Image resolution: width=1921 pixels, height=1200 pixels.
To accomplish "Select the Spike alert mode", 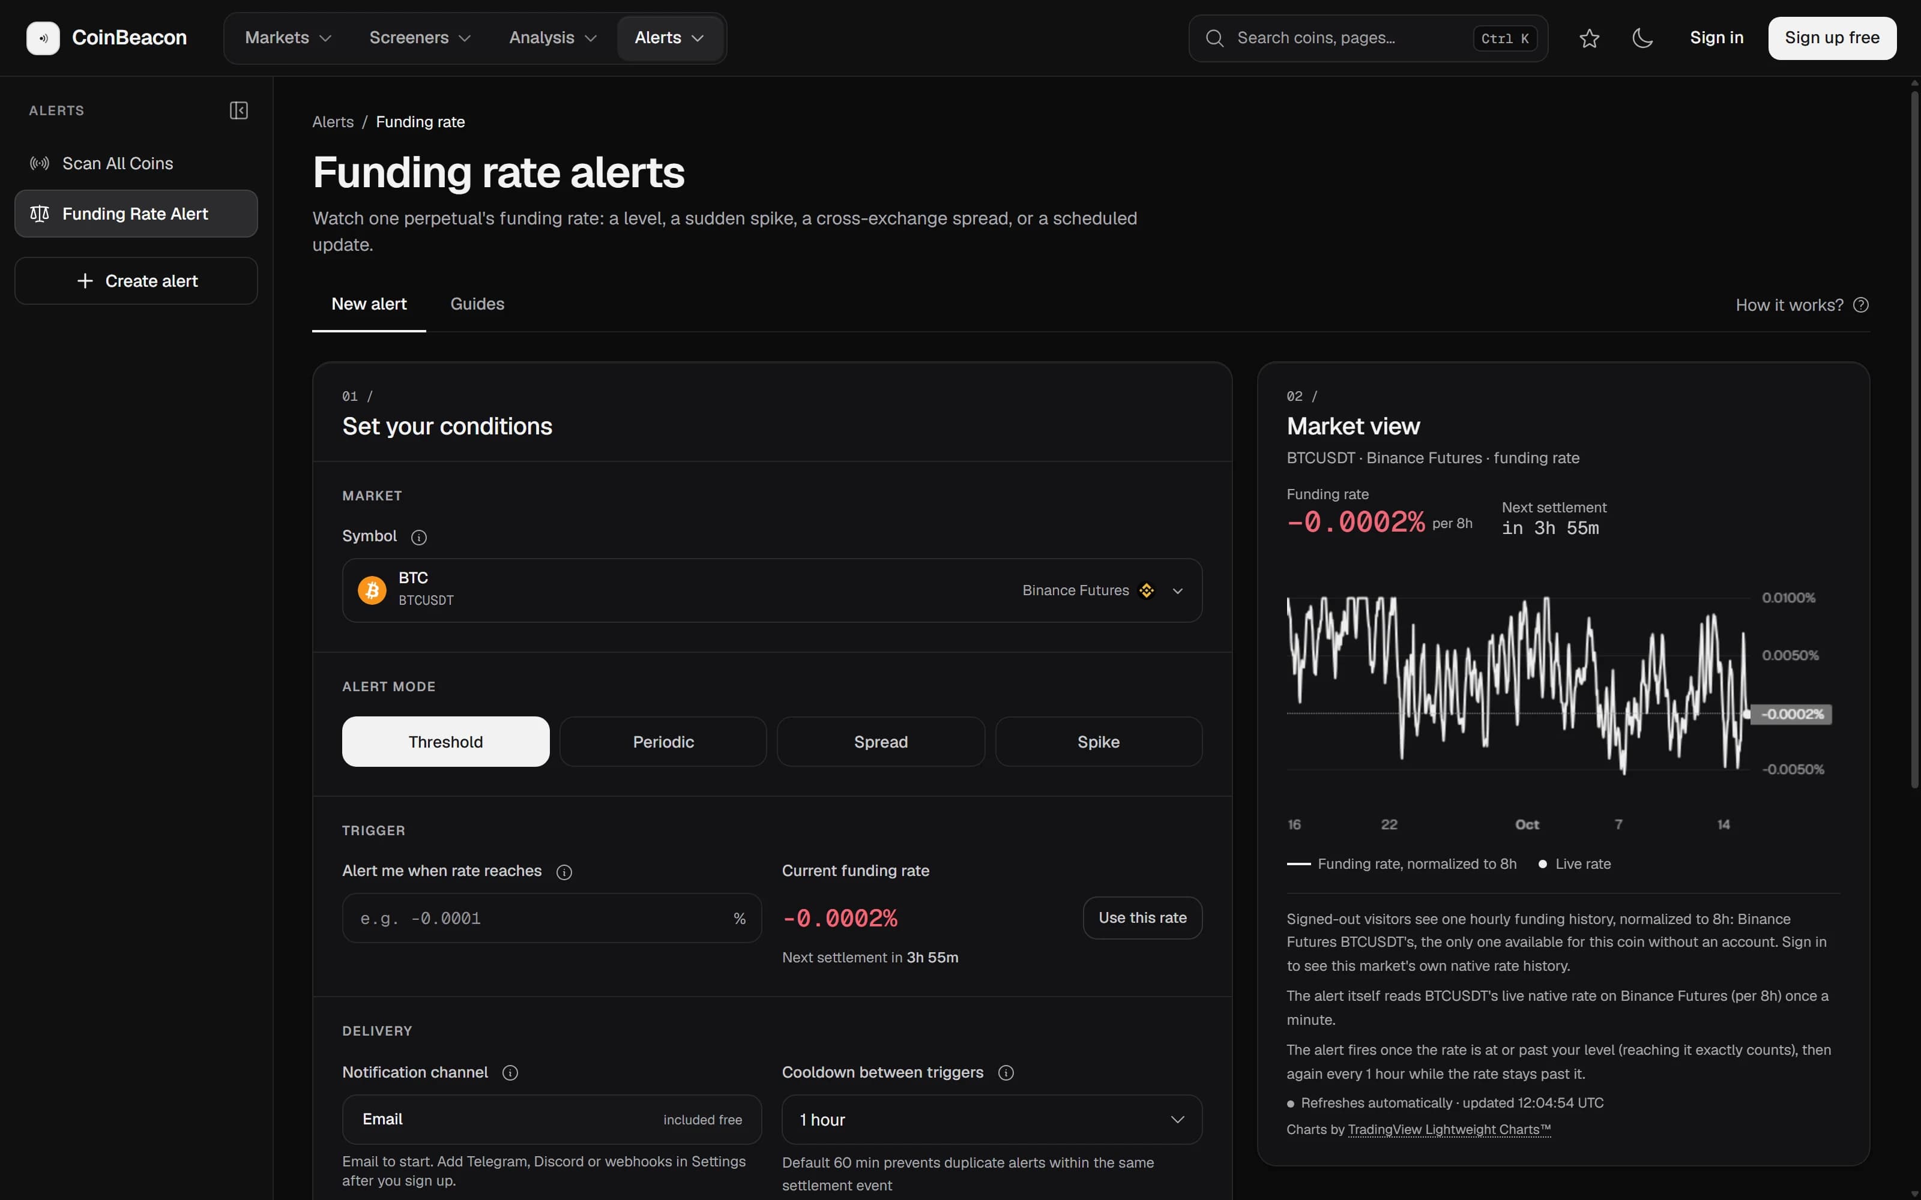I will pos(1099,741).
